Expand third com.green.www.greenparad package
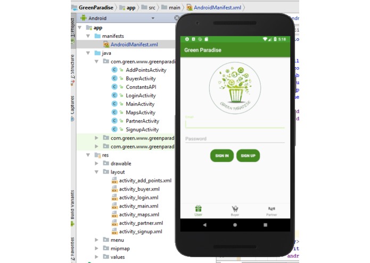The height and width of the screenshot is (263, 370). point(96,146)
